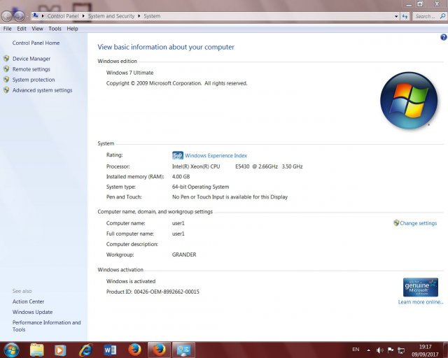Click the Windows Start orb button
448x358 pixels.
pos(11,349)
